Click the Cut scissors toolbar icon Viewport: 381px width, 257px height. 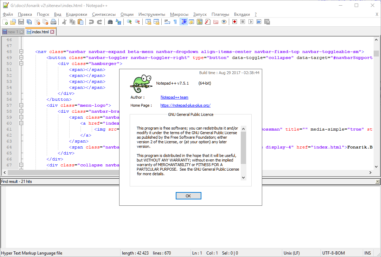(64, 22)
